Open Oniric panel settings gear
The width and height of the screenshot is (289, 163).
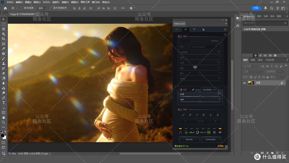click(x=225, y=29)
